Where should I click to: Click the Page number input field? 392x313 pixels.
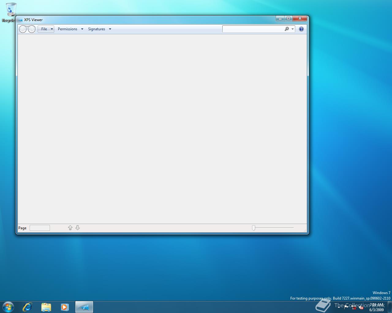click(x=40, y=228)
